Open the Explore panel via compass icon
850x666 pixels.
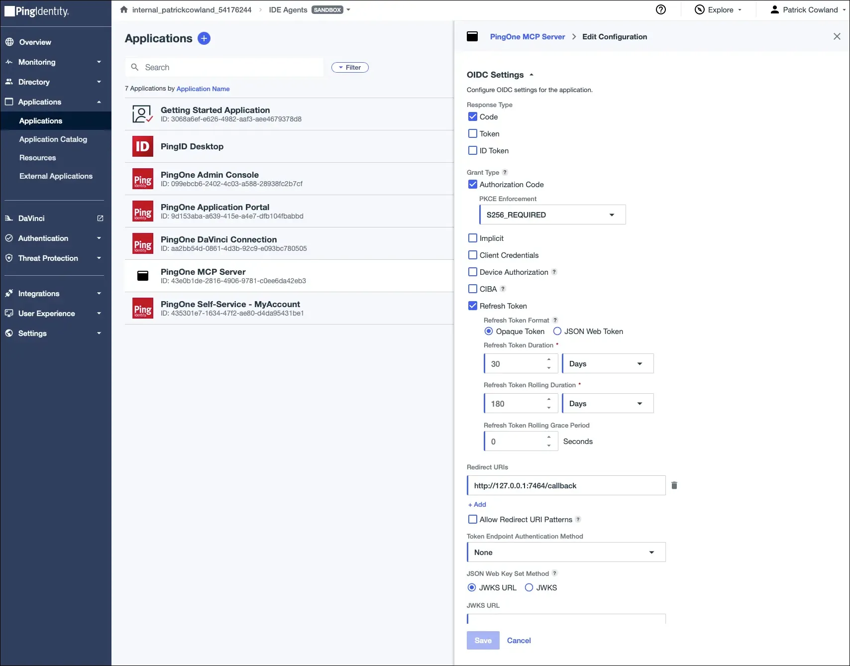pos(699,9)
